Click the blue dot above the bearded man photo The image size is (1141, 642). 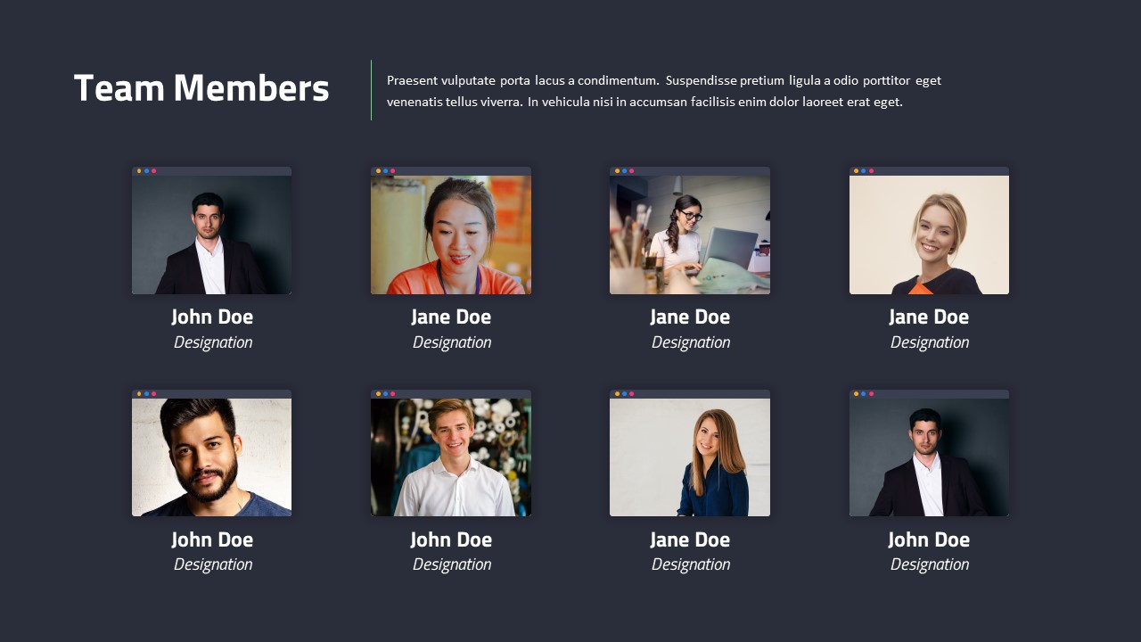[x=146, y=393]
